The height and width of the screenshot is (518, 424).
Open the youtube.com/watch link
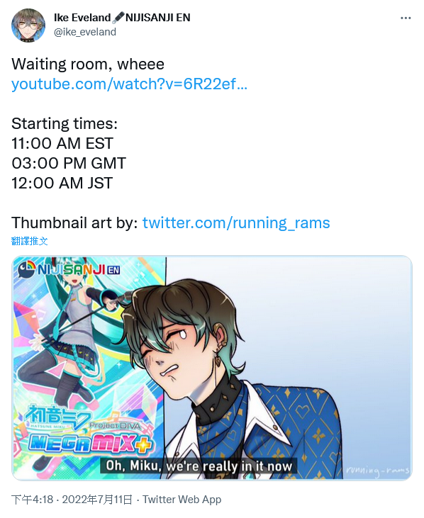[x=129, y=84]
